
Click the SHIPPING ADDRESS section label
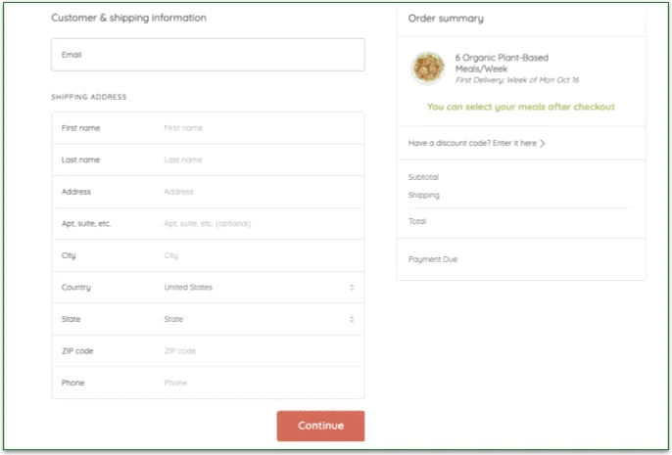(x=89, y=97)
